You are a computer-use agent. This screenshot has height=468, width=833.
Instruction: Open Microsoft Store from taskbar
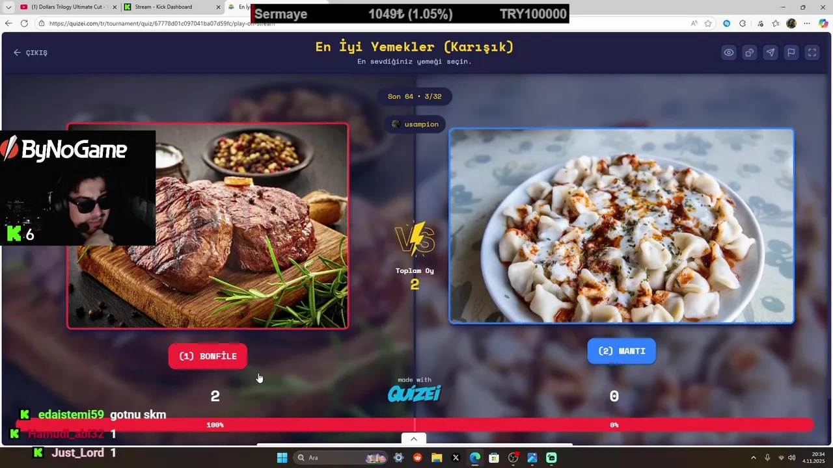(494, 458)
